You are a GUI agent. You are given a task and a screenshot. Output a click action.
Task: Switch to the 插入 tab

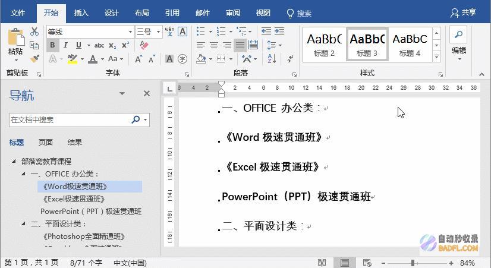coord(81,13)
